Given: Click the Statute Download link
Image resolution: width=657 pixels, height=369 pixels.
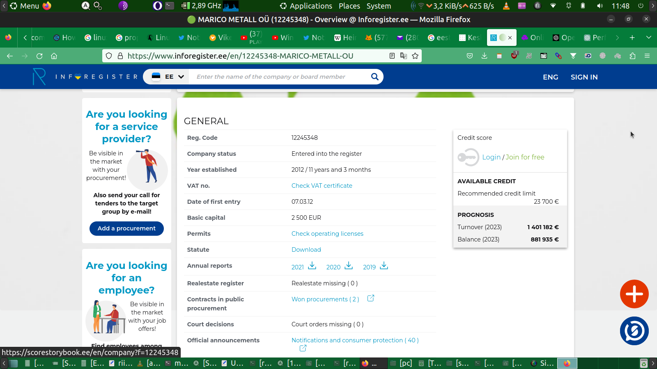Looking at the screenshot, I should 306,250.
